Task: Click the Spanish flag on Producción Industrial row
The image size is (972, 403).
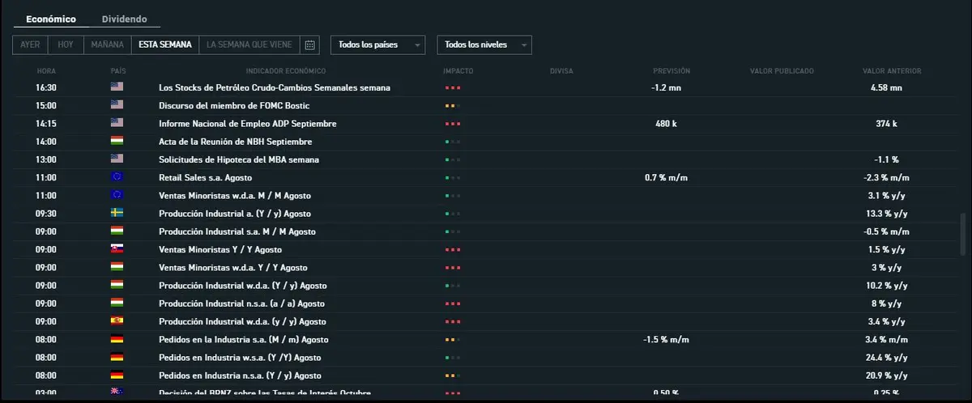Action: (x=117, y=321)
